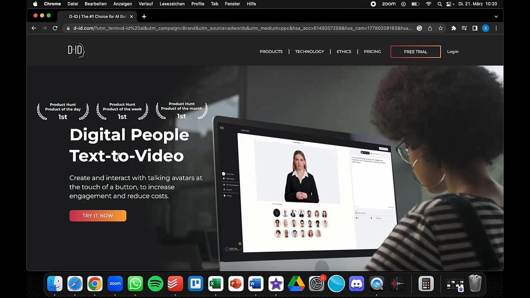Click the TRY IT NOW button
Screen dimensions: 530x298
click(x=98, y=215)
